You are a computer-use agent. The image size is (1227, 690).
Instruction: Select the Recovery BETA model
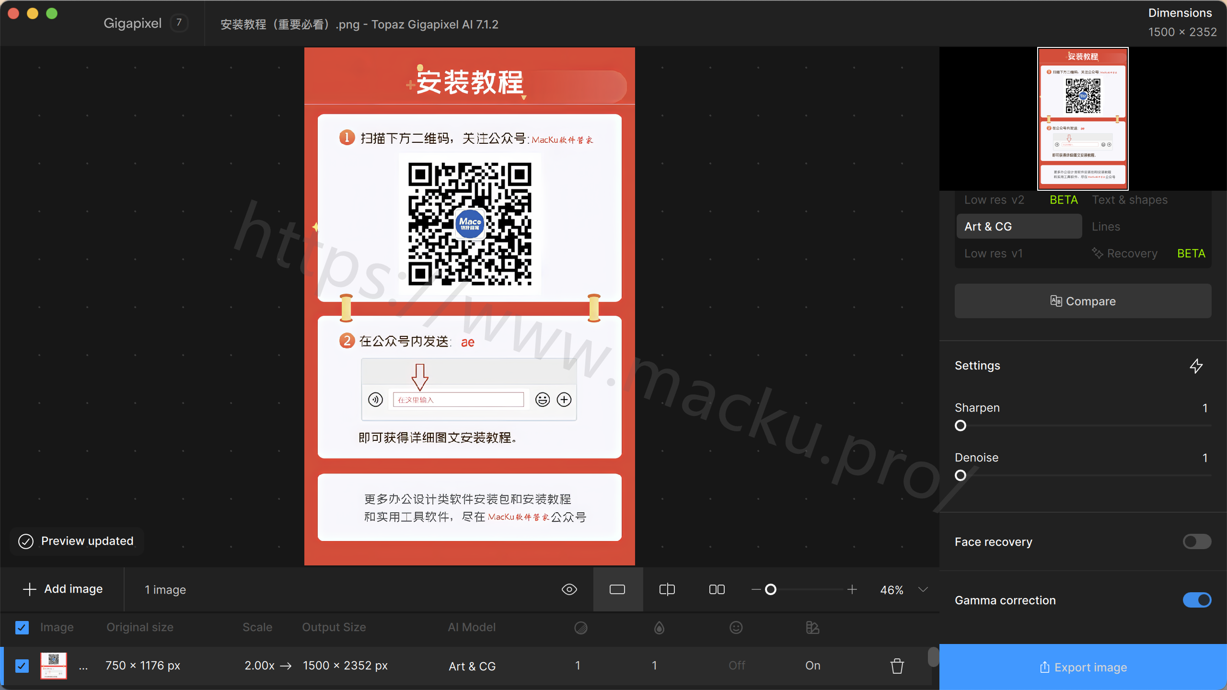1148,253
